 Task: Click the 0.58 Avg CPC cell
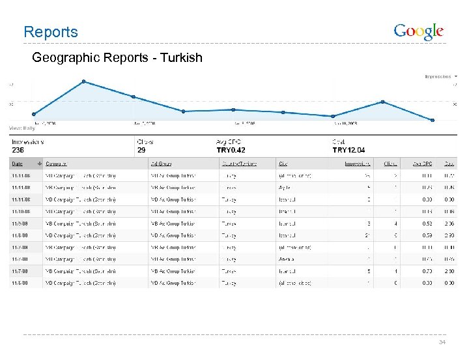coord(427,235)
